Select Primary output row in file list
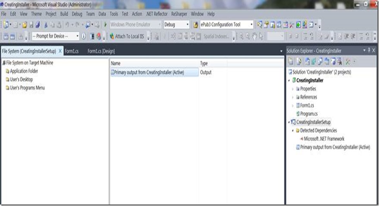379x206 pixels. click(x=149, y=72)
